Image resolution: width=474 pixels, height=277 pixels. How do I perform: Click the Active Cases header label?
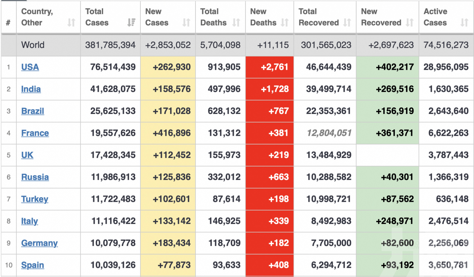pyautogui.click(x=435, y=17)
